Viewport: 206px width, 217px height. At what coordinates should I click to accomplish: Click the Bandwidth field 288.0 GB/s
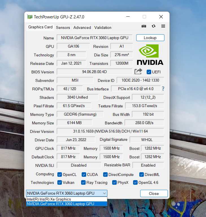tap(144, 123)
